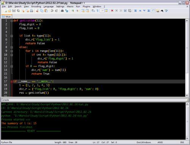Screen dimensions: 190x145
Task: Collapse the getListSum function fold marker
Action: [x=12, y=21]
